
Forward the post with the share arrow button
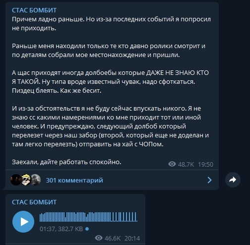[233, 180]
